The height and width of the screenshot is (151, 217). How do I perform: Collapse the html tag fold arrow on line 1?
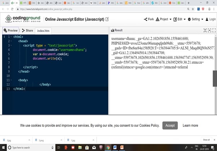(11, 37)
